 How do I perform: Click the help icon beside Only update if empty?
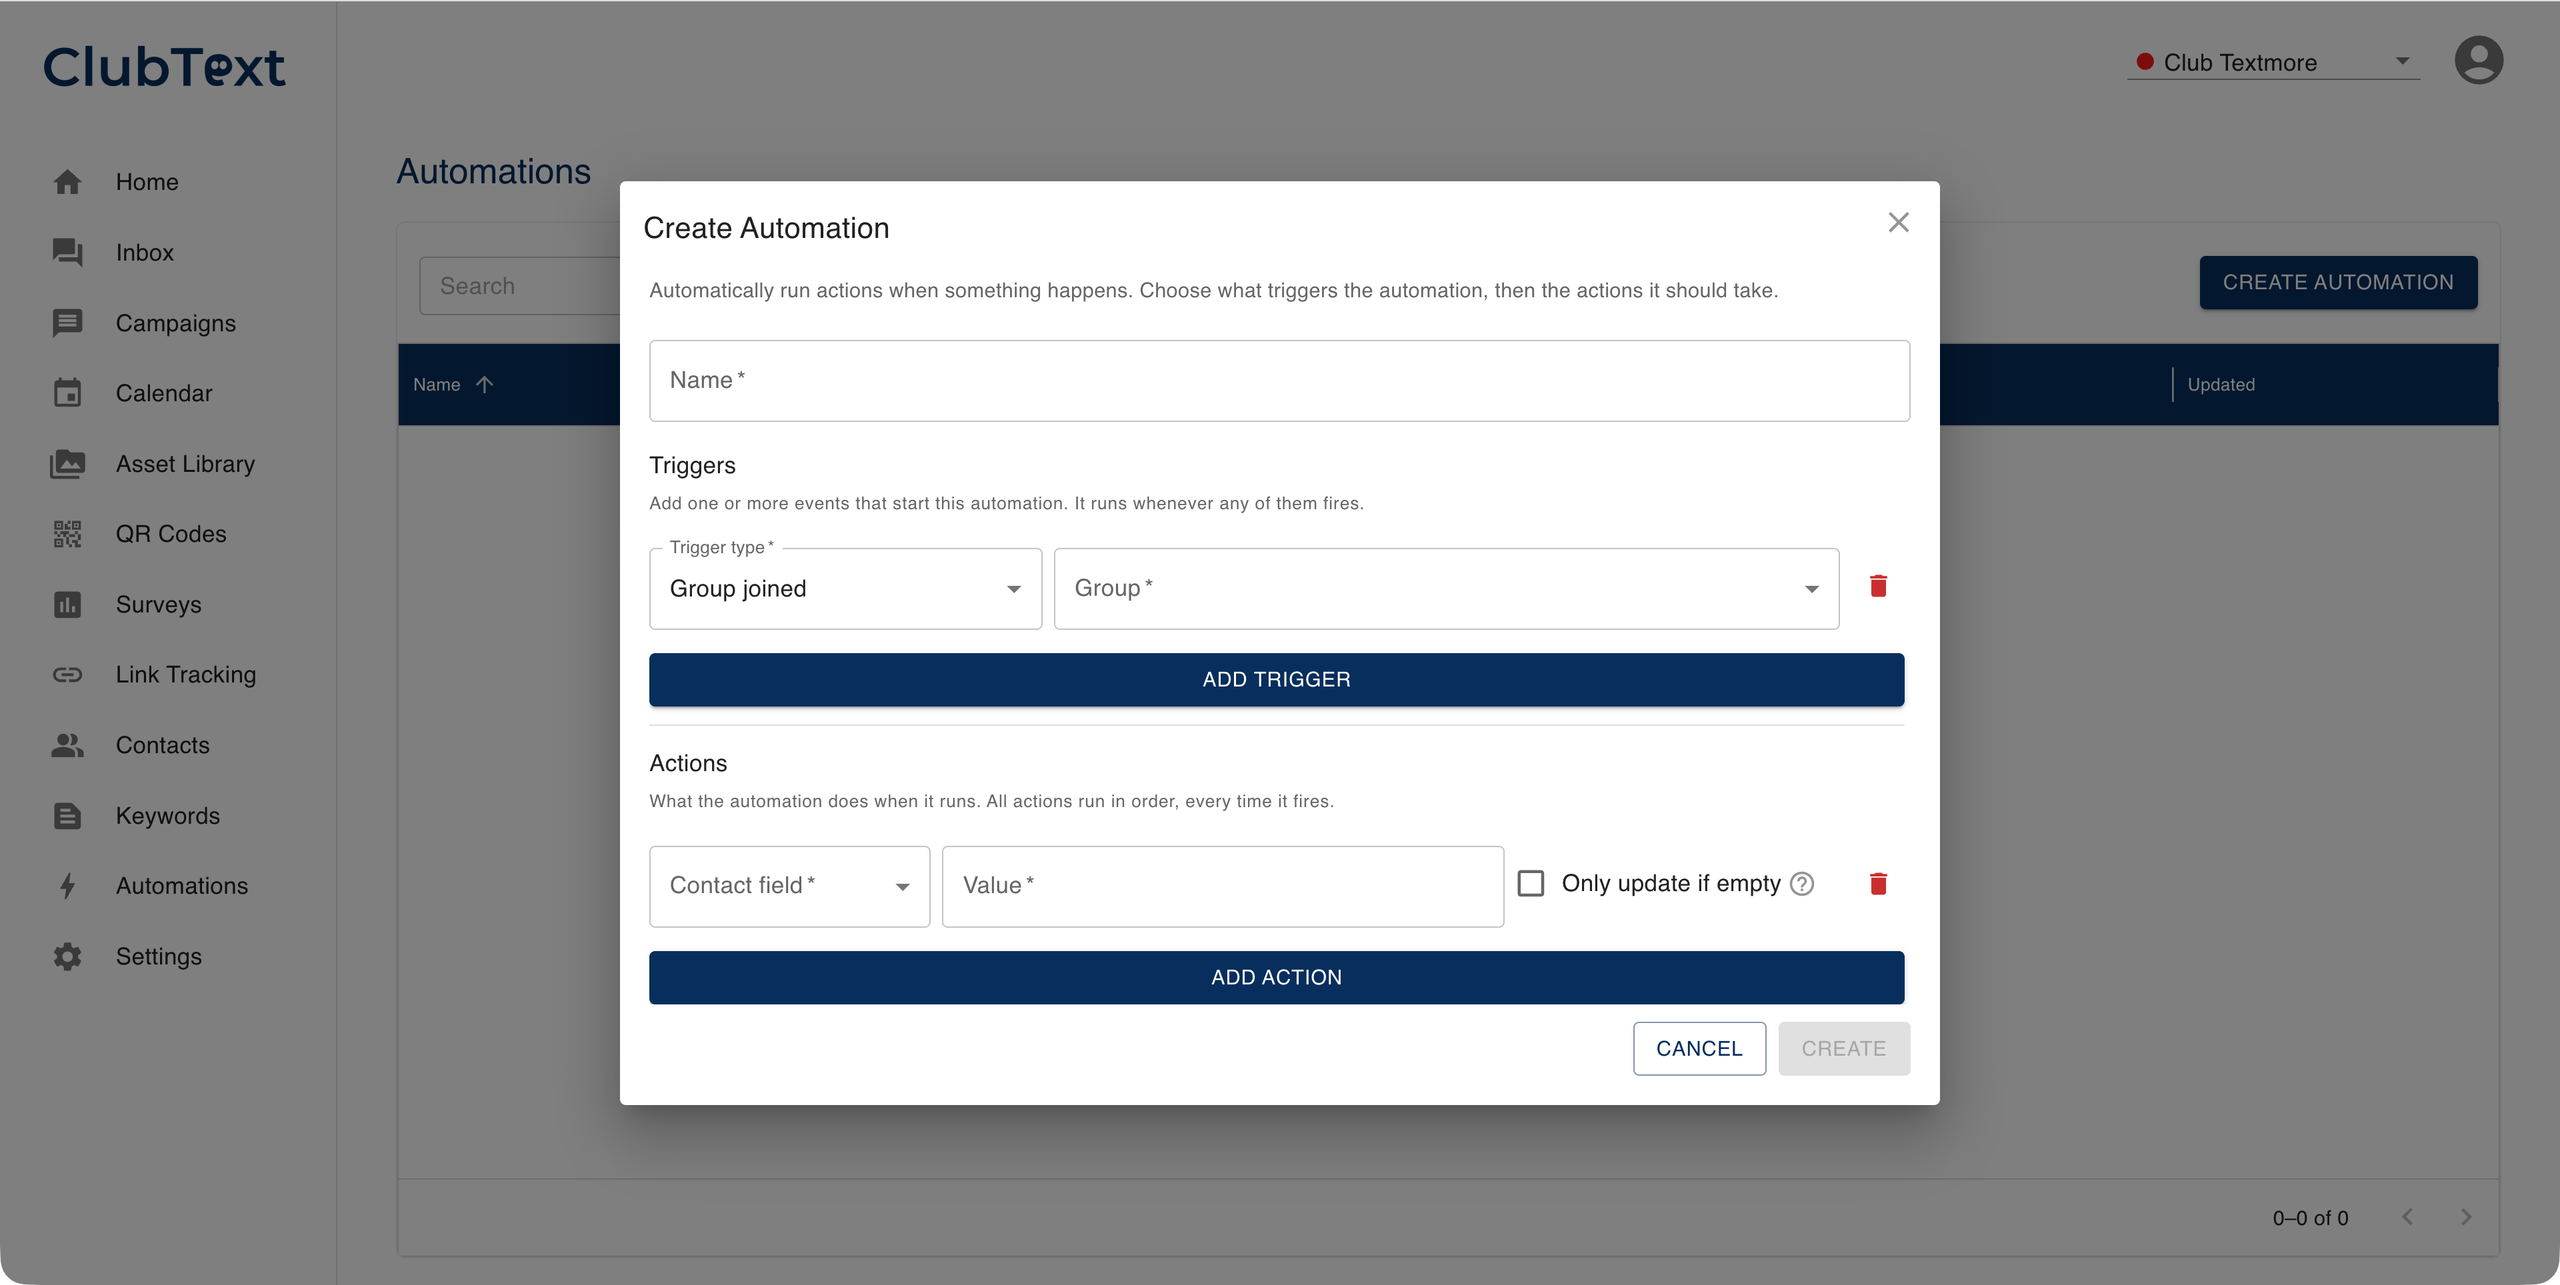[1802, 884]
